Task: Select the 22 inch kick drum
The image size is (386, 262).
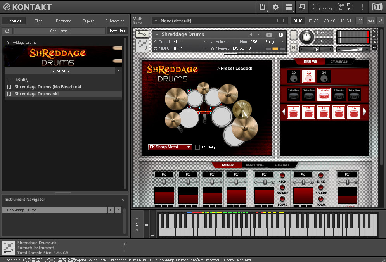Action: tap(309, 76)
